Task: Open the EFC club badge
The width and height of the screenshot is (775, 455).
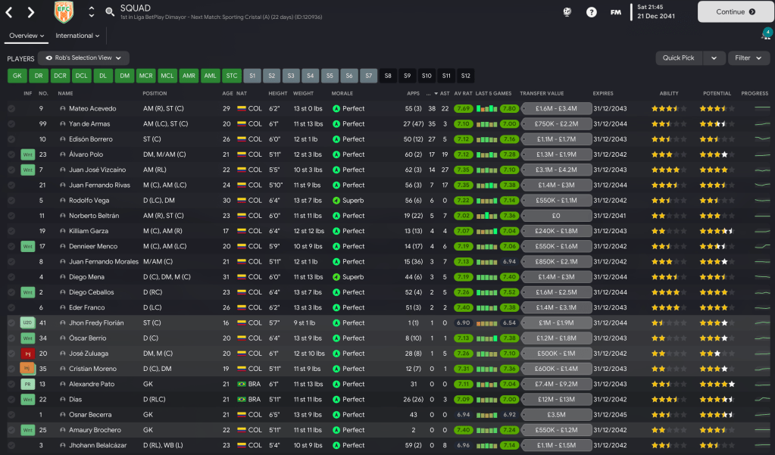Action: point(64,12)
